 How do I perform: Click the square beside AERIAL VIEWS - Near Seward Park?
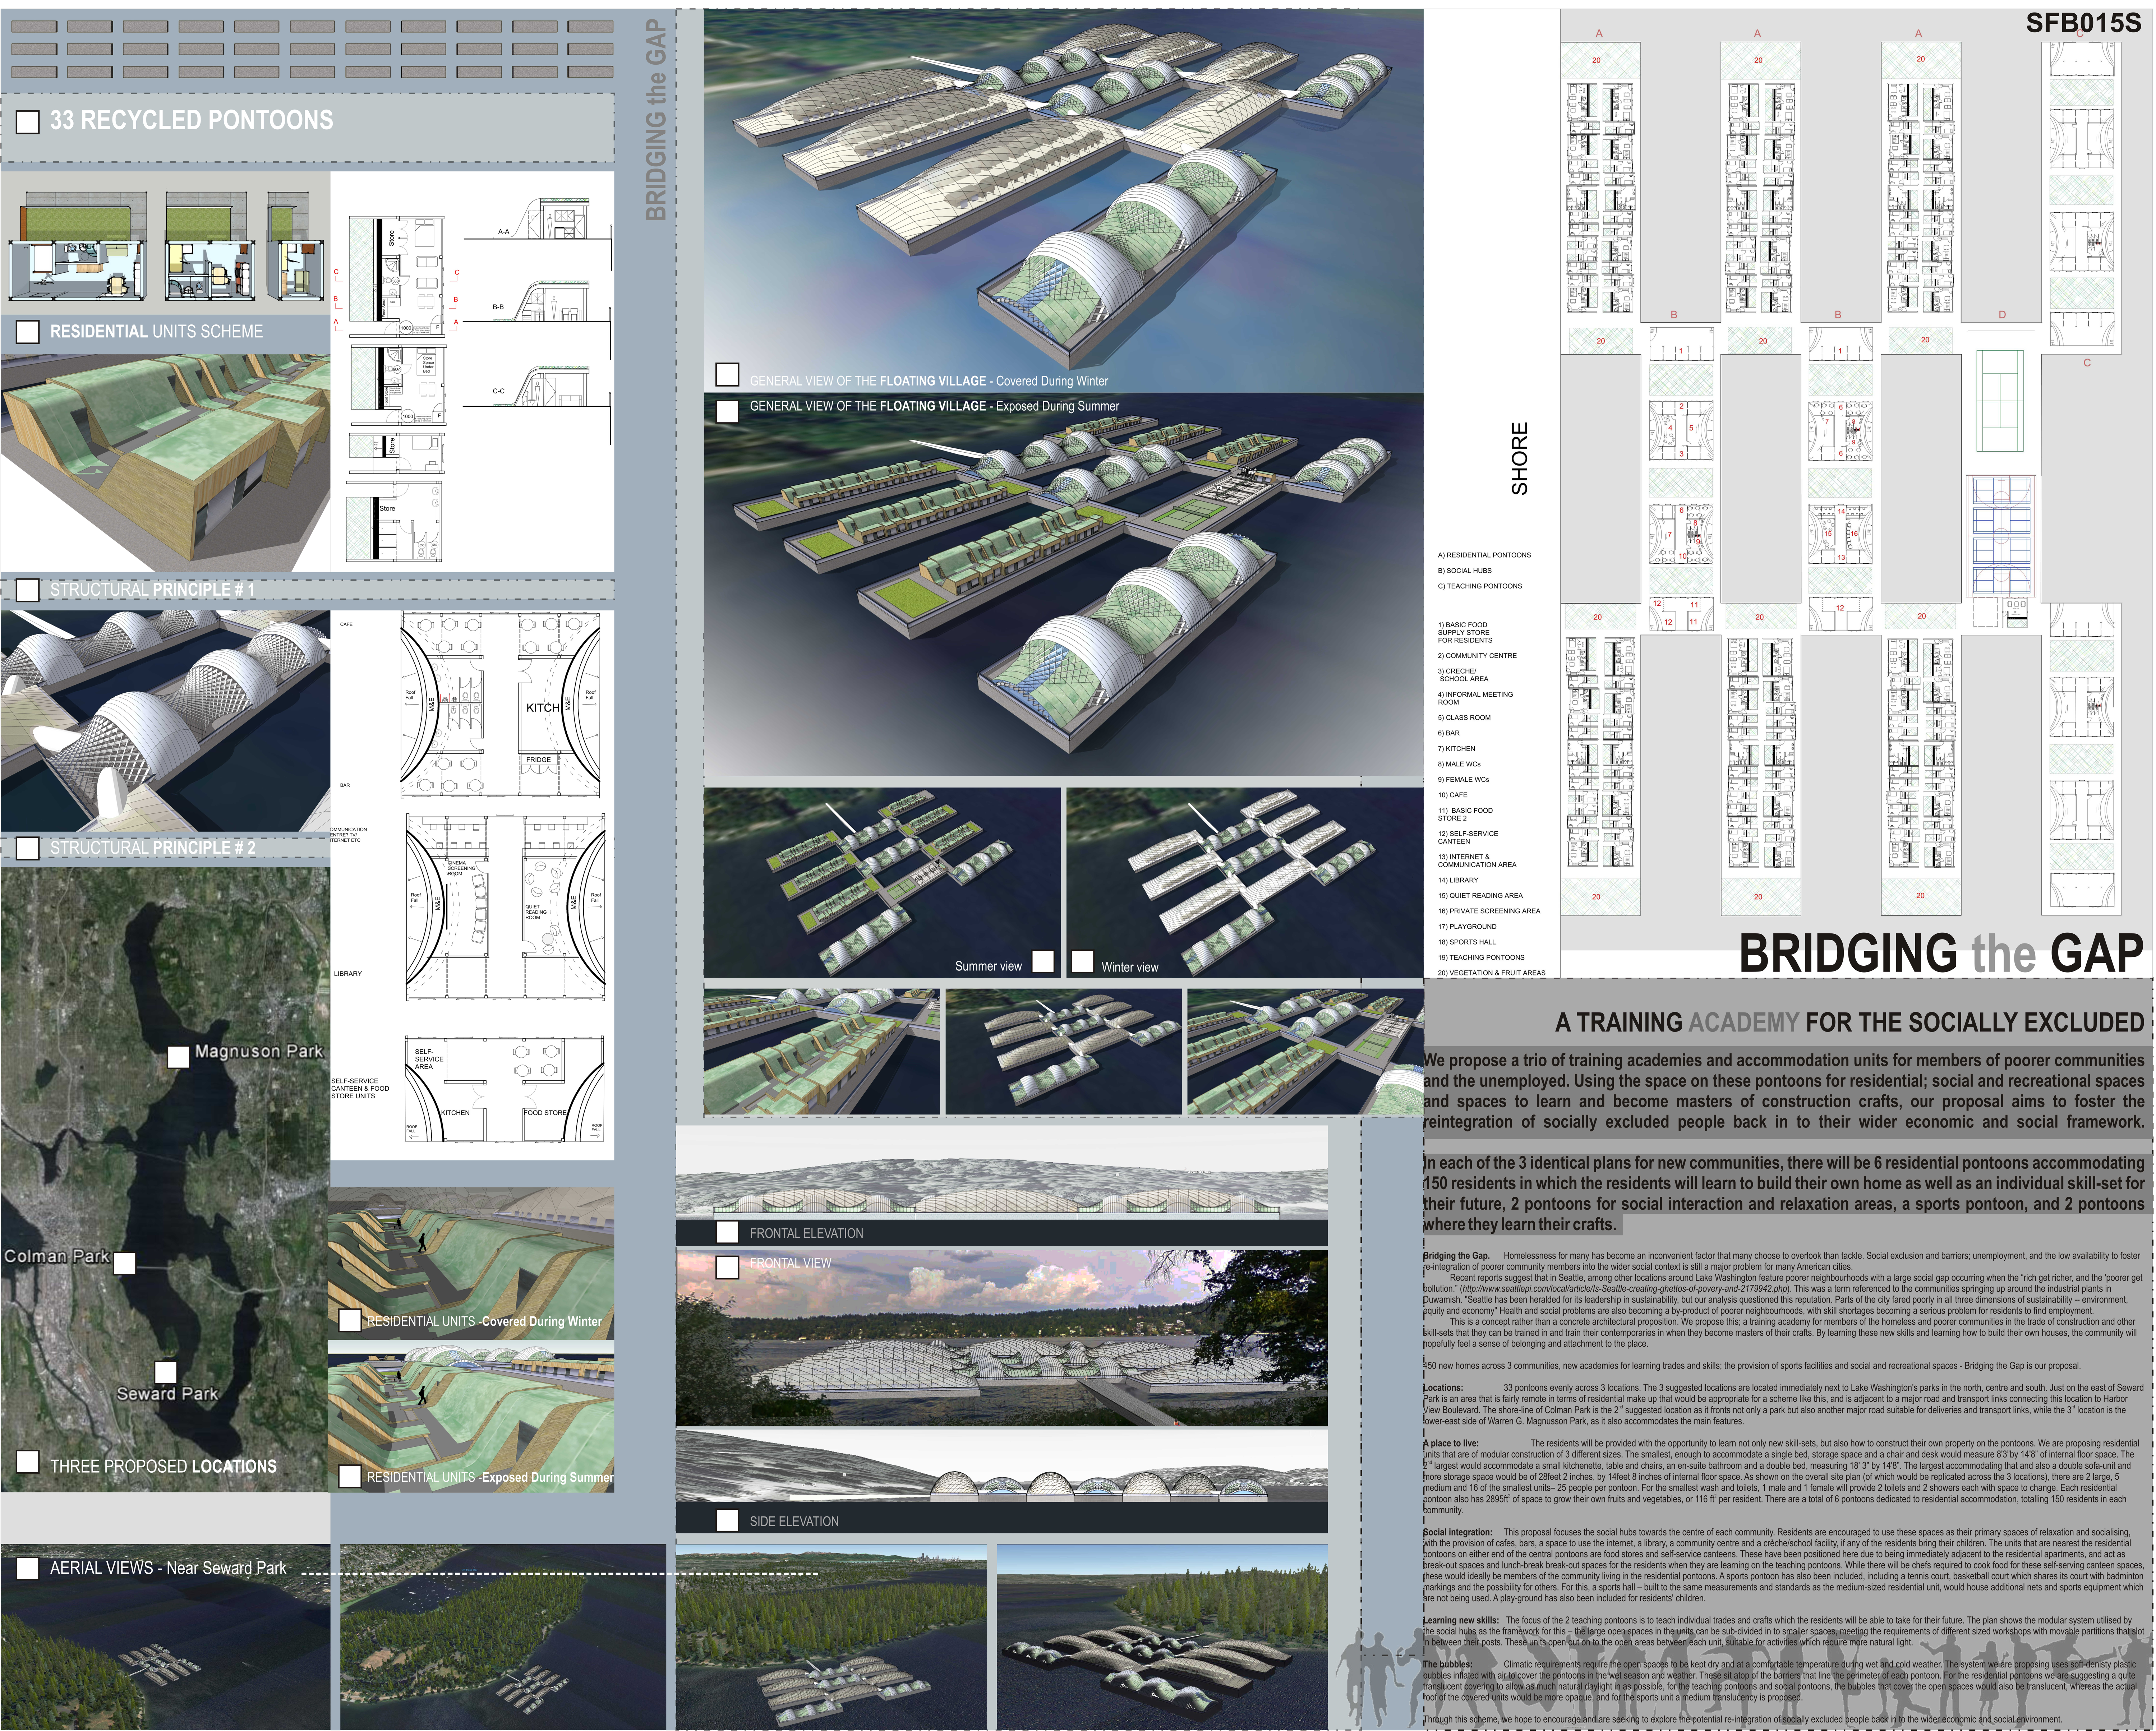(x=28, y=1568)
